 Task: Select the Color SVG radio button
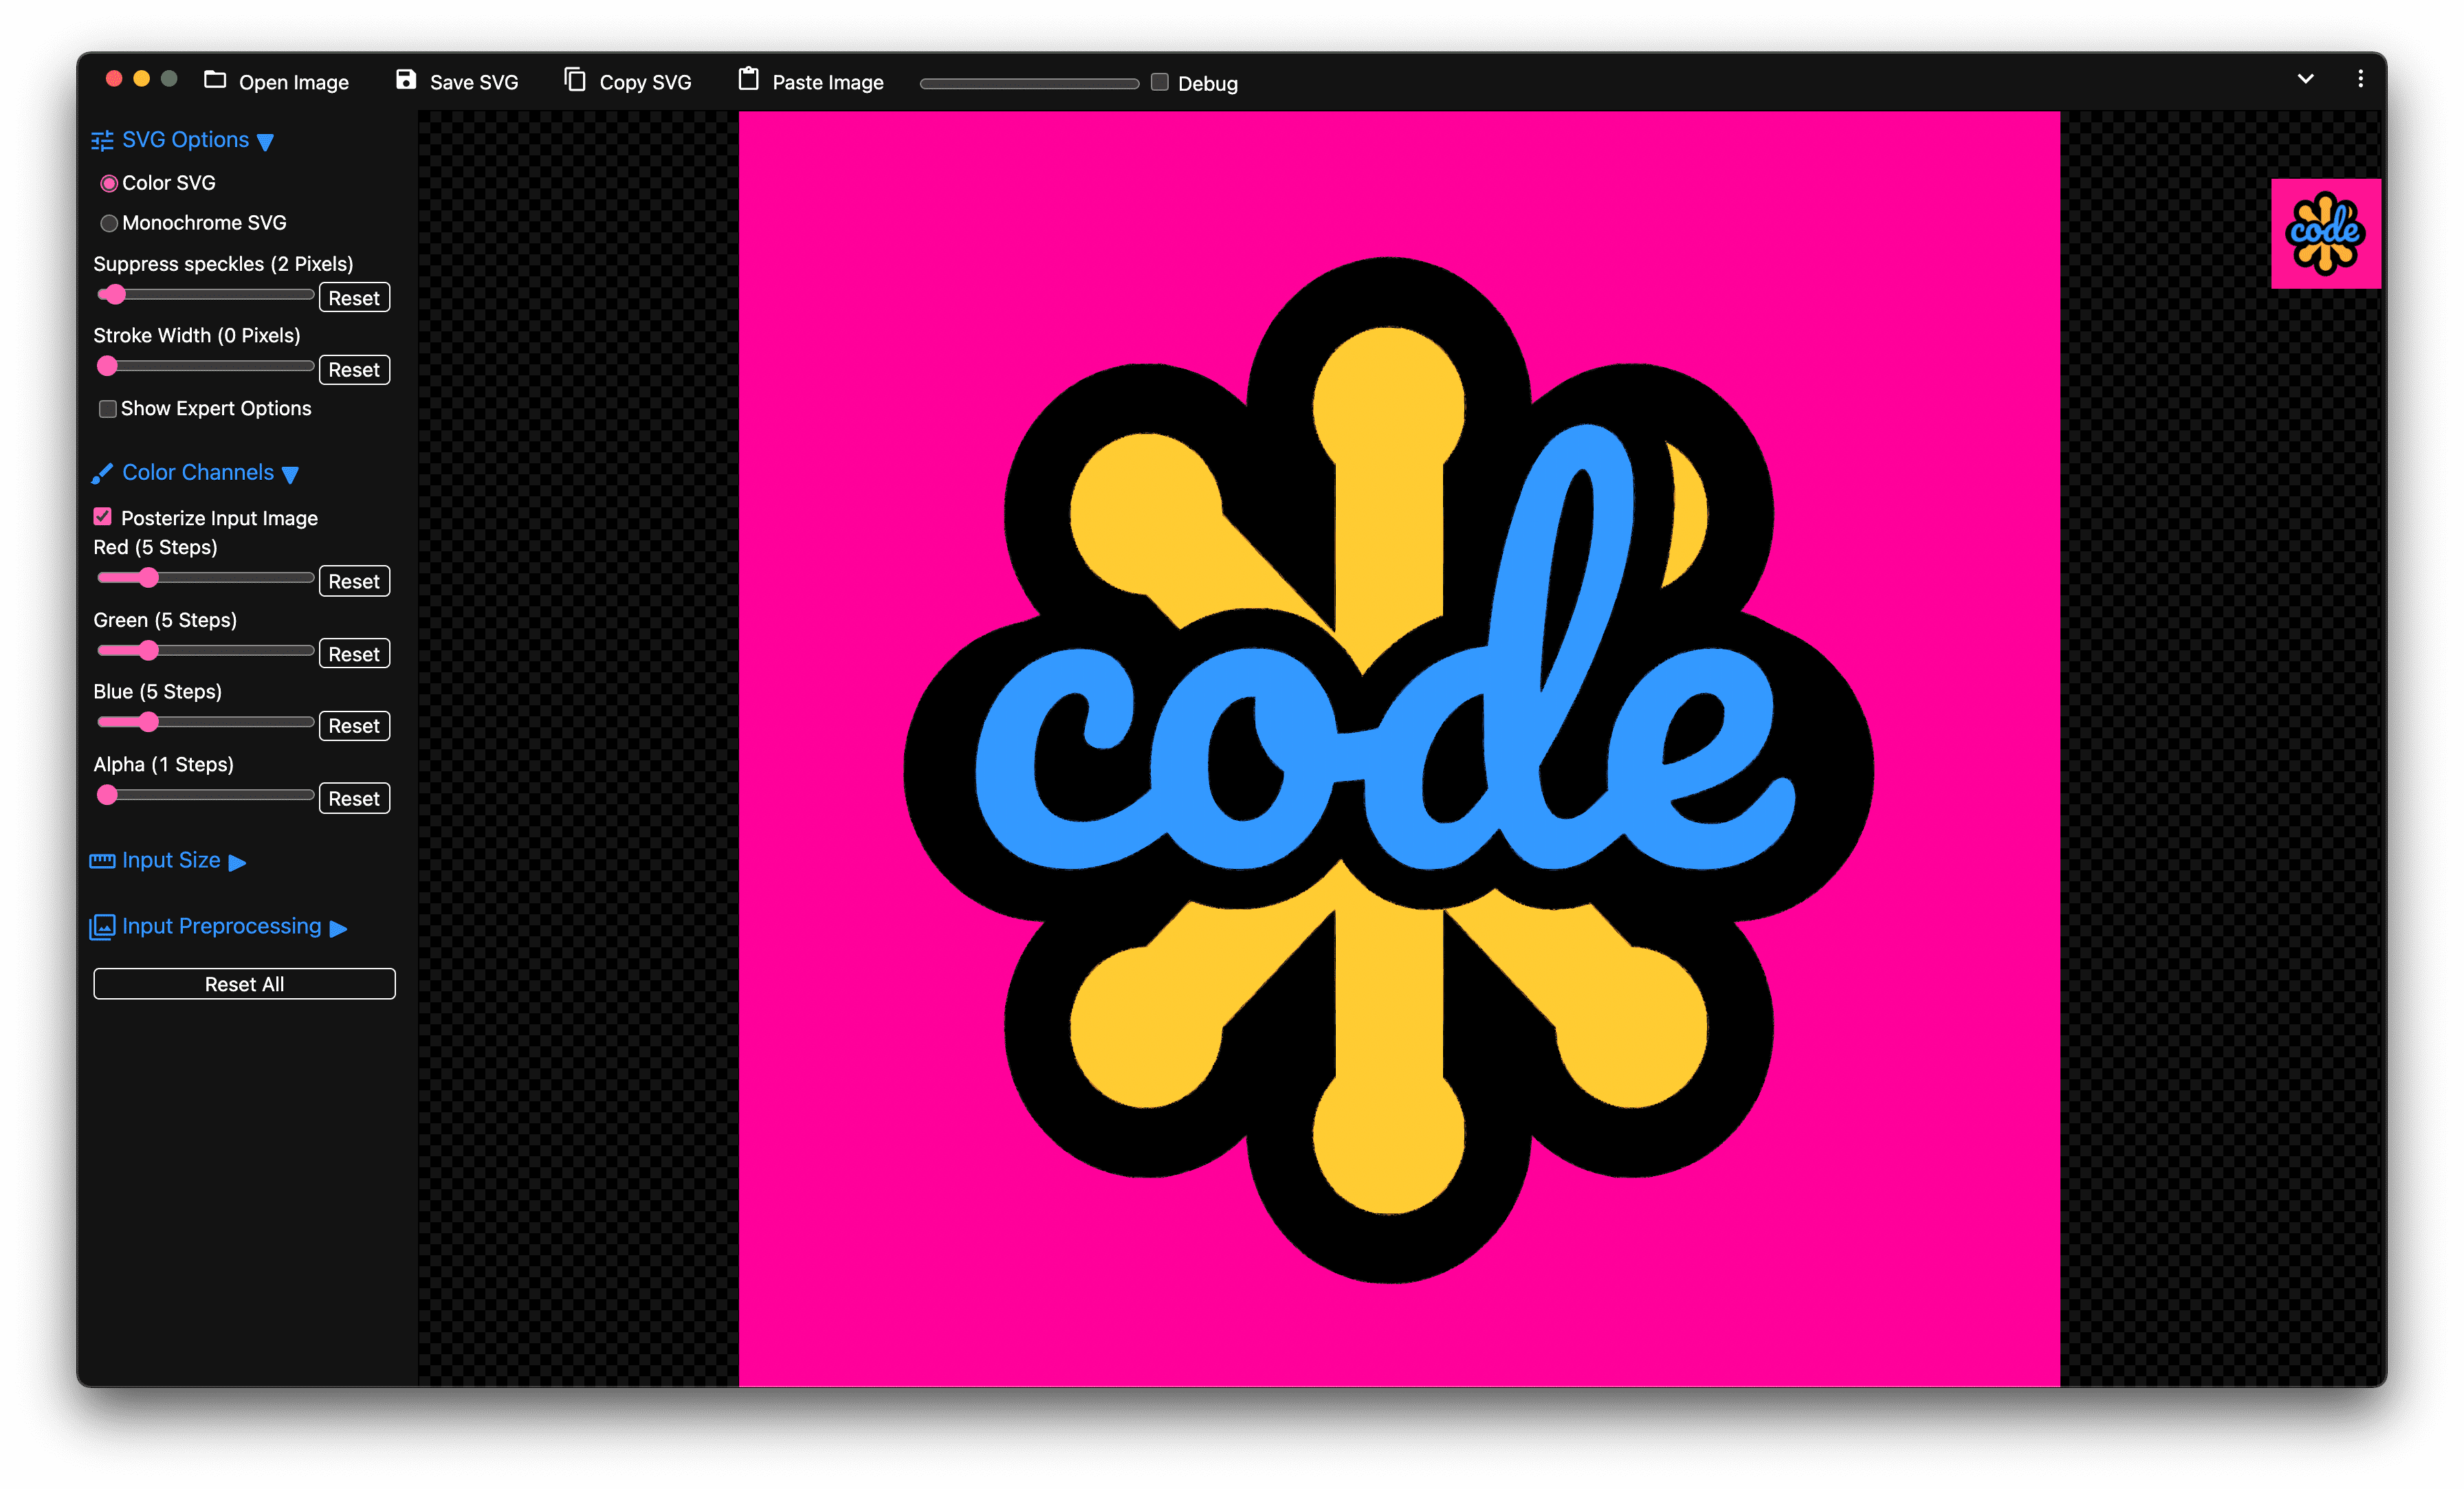click(111, 181)
